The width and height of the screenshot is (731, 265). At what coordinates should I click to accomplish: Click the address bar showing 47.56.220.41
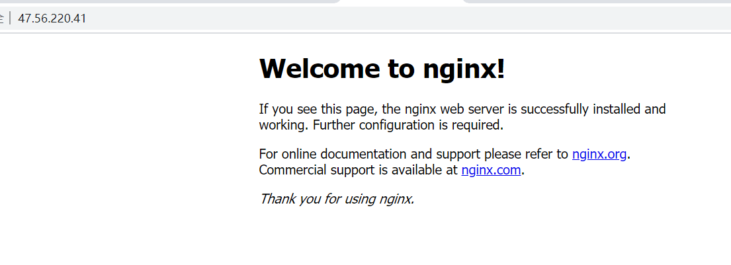pyautogui.click(x=365, y=19)
